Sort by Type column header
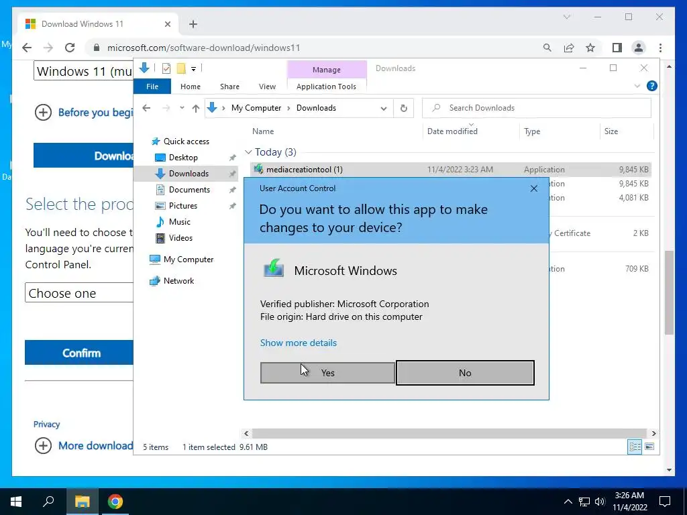687x515 pixels. pyautogui.click(x=532, y=131)
